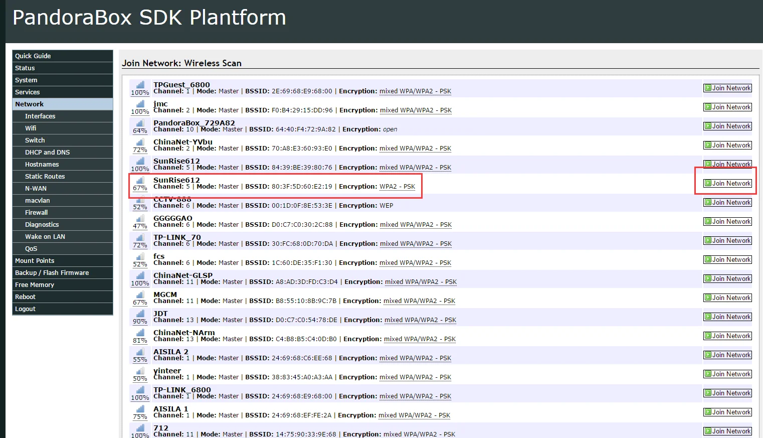
Task: Join Network for MGCM
Action: point(727,298)
